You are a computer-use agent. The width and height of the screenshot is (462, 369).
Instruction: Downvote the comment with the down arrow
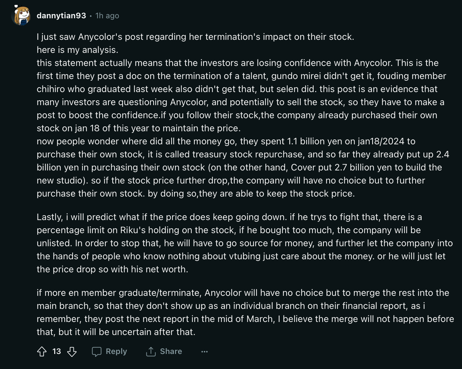(x=72, y=352)
